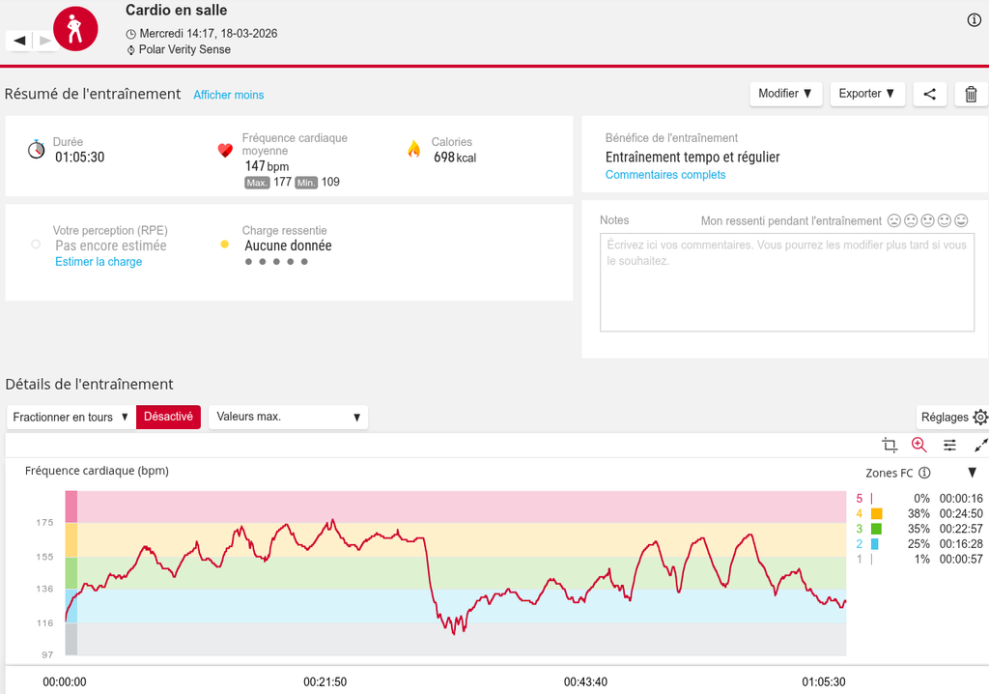Screen dimensions: 989x694
Task: Click the share icon
Action: pyautogui.click(x=929, y=94)
